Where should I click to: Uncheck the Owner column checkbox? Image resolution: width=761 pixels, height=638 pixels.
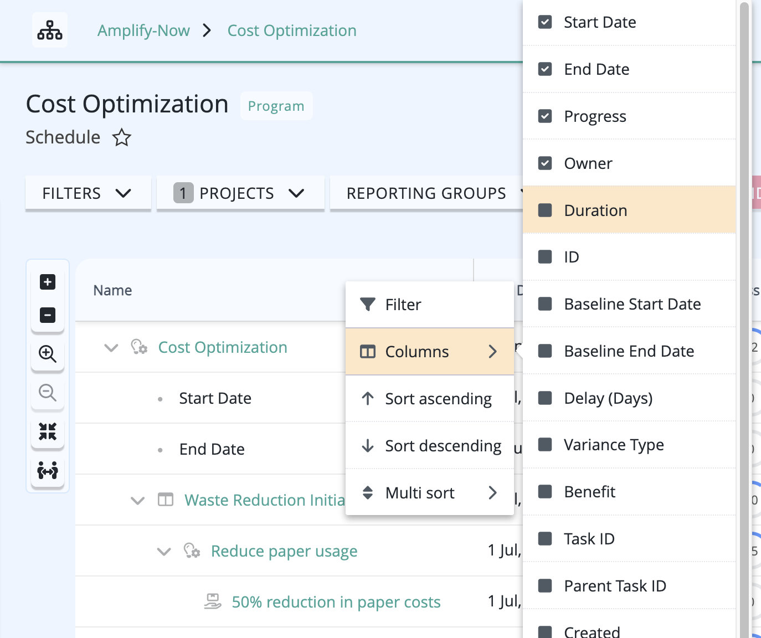click(x=545, y=163)
